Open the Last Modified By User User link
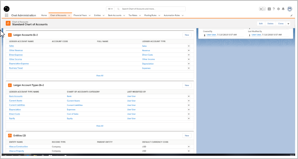This screenshot has height=159, width=298. (x=256, y=35)
